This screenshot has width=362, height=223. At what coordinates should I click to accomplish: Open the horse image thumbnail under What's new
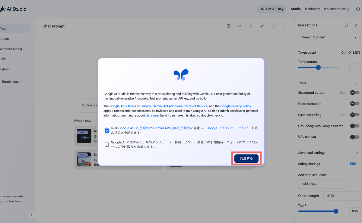(x=84, y=159)
